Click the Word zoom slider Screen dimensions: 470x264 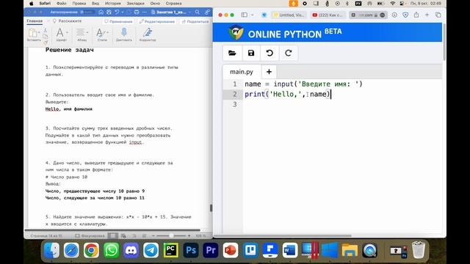(171, 236)
